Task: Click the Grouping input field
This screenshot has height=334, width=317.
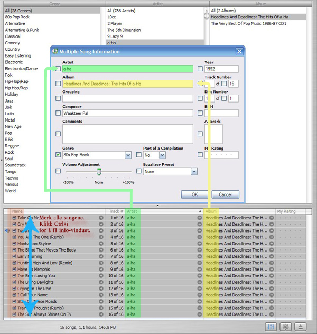Action: point(128,98)
